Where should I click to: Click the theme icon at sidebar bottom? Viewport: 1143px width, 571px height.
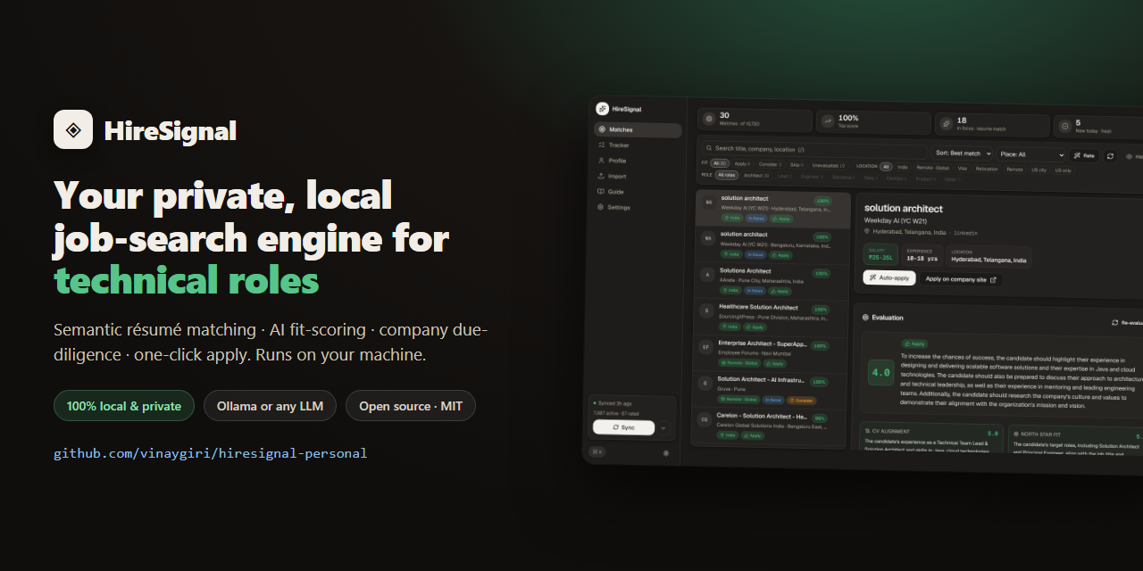(665, 453)
